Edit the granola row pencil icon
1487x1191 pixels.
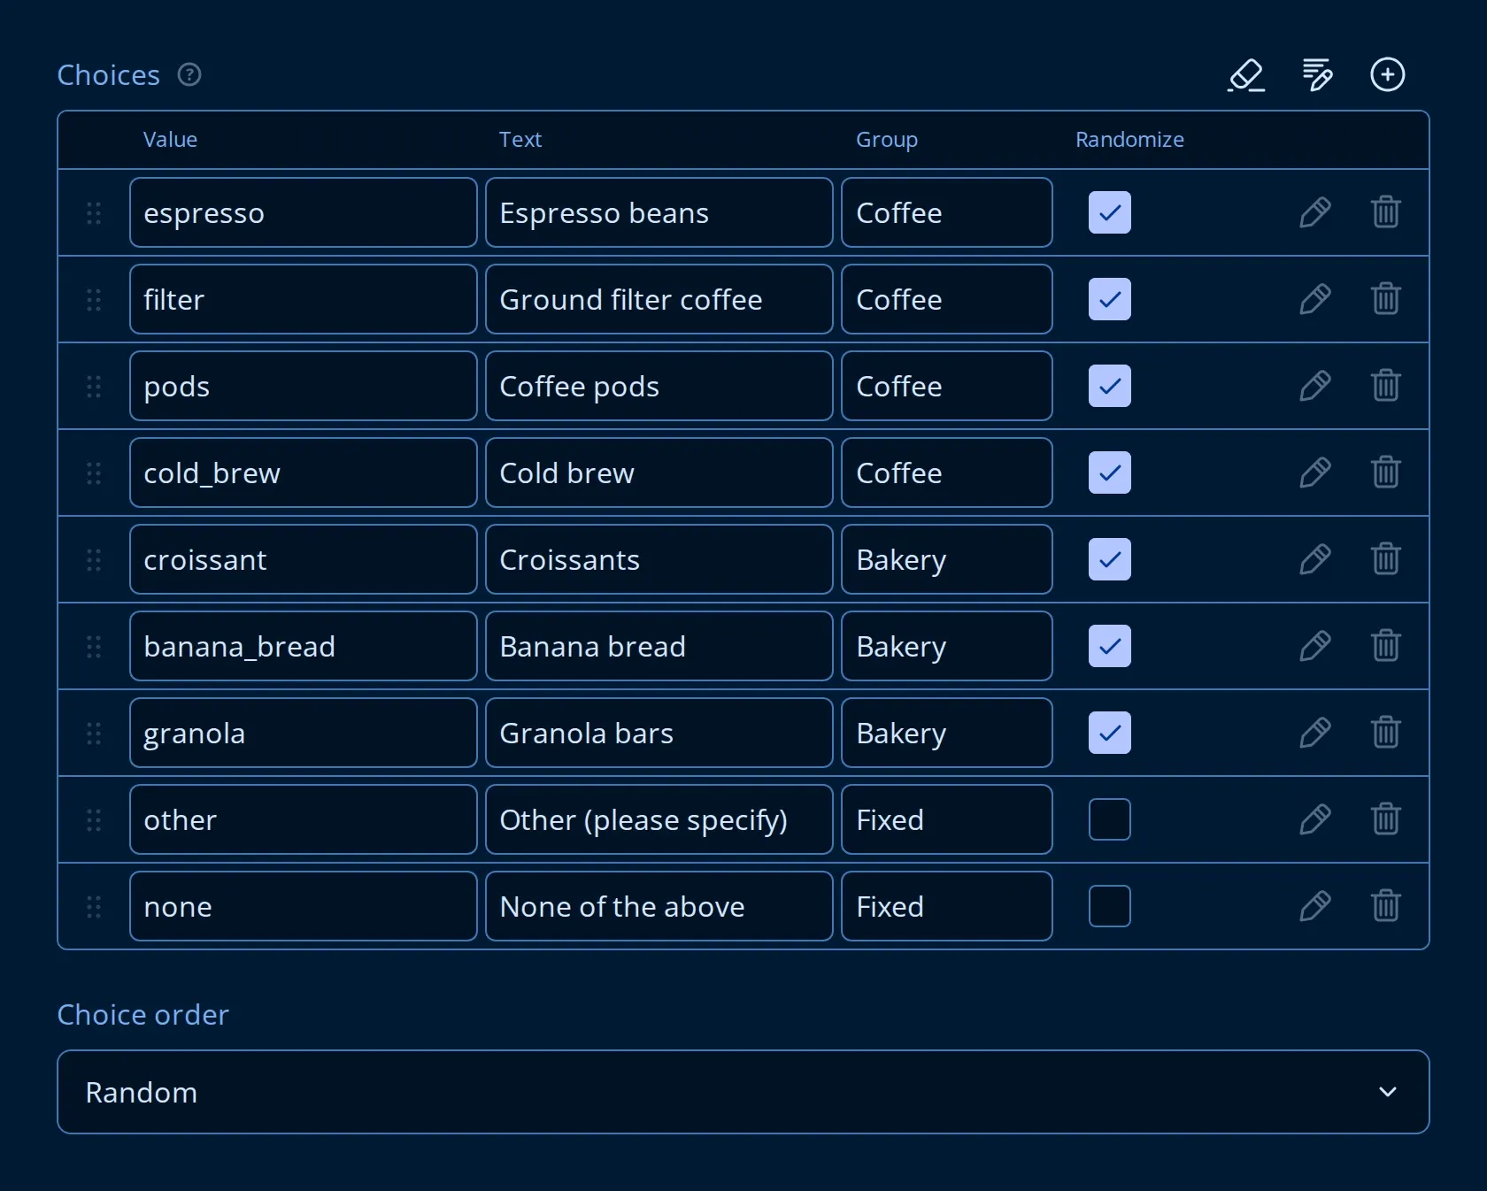[1315, 733]
